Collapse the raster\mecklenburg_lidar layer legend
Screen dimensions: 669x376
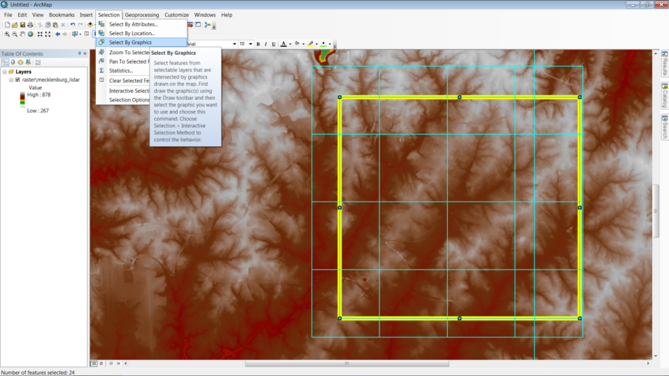[12, 80]
